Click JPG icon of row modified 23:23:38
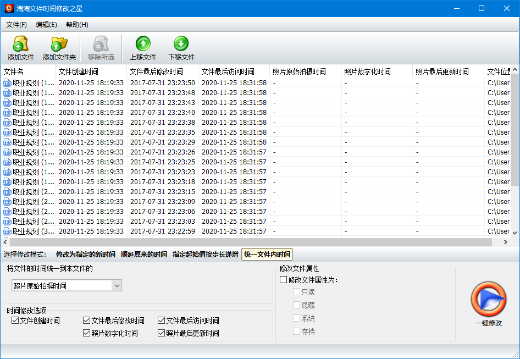The width and height of the screenshot is (520, 359). point(7,123)
